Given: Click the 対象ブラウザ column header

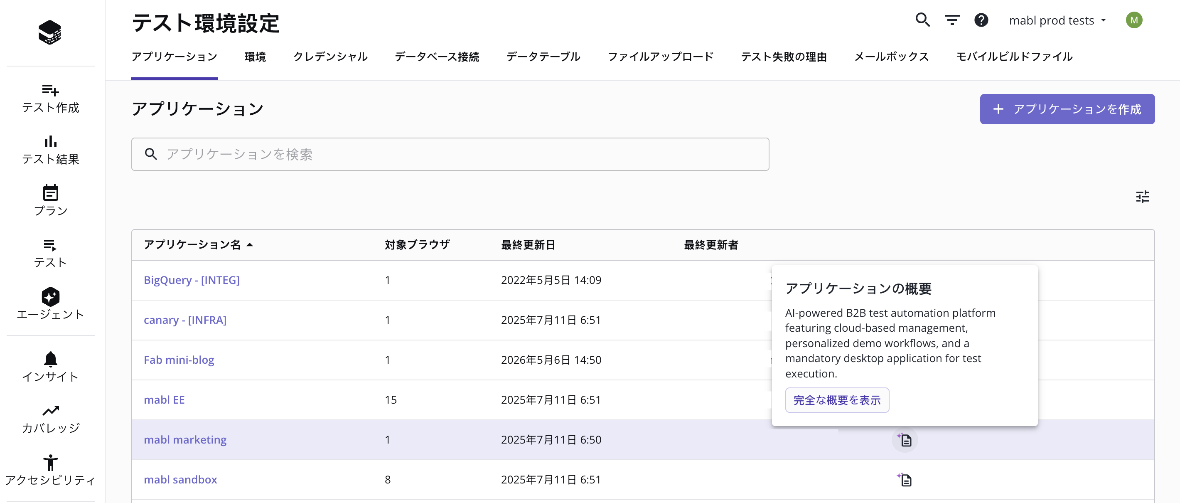Looking at the screenshot, I should click(417, 244).
